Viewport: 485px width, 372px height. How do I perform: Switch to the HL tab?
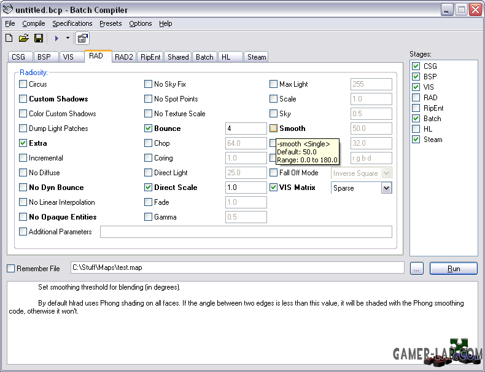click(x=230, y=57)
